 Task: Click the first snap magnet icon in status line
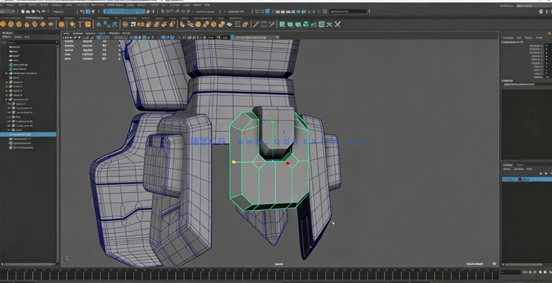tap(163, 11)
